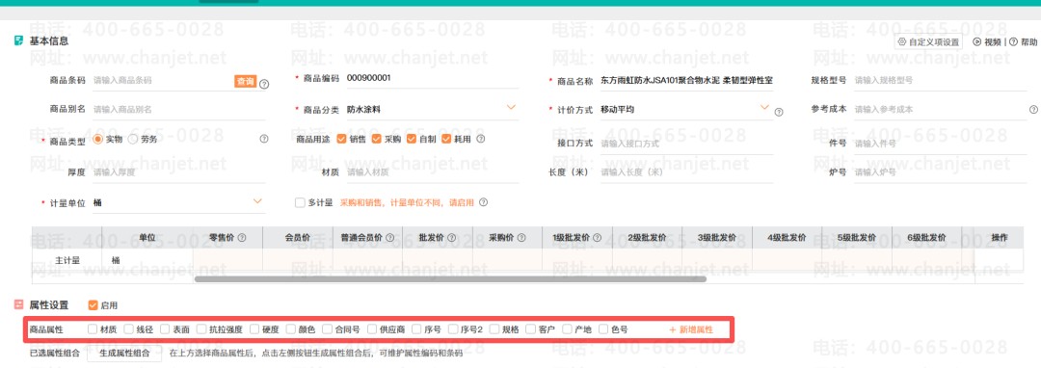Click the gear icon of 自定义项设置
Viewport: 1041px width, 368px height.
[x=902, y=41]
